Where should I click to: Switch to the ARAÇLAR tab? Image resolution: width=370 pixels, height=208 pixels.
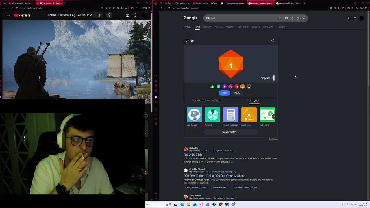pos(254,101)
